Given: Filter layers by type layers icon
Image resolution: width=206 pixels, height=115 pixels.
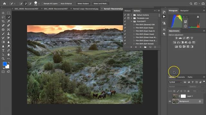Looking at the screenshot, I should (x=192, y=82).
